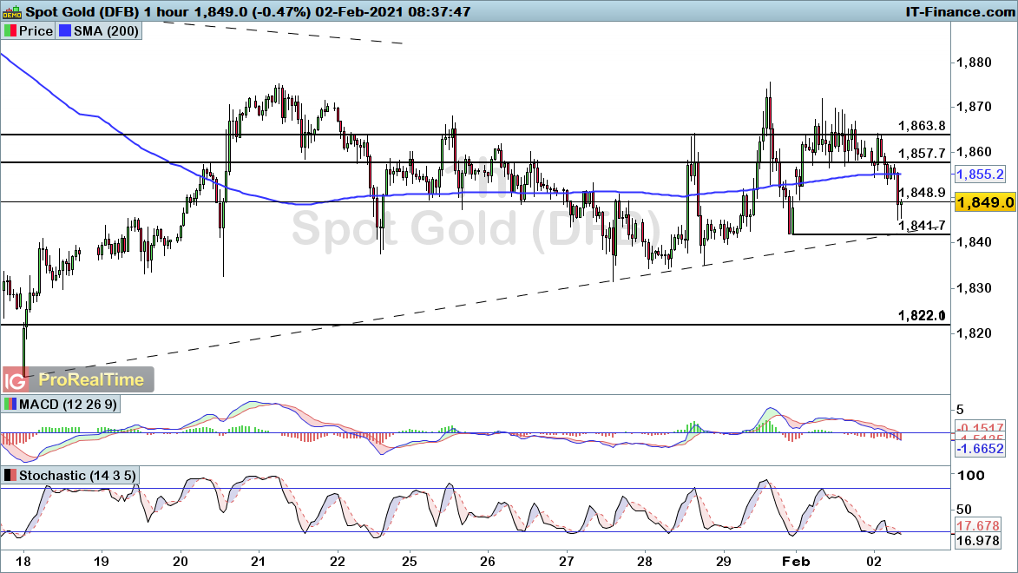Click the 18 date label on time axis
1018x573 pixels.
pyautogui.click(x=23, y=562)
